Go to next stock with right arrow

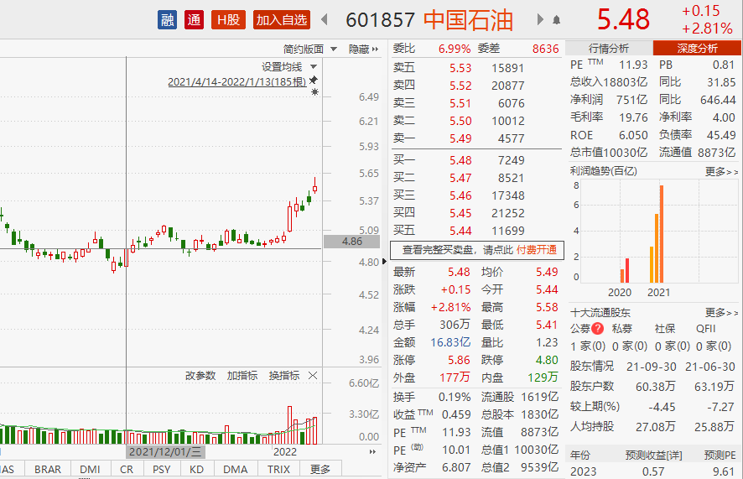[540, 19]
